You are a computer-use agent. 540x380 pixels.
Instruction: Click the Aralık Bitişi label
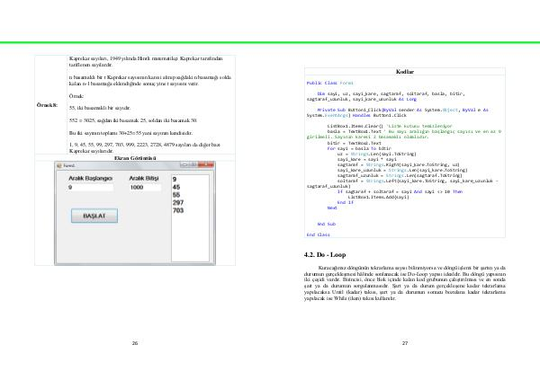pos(144,179)
